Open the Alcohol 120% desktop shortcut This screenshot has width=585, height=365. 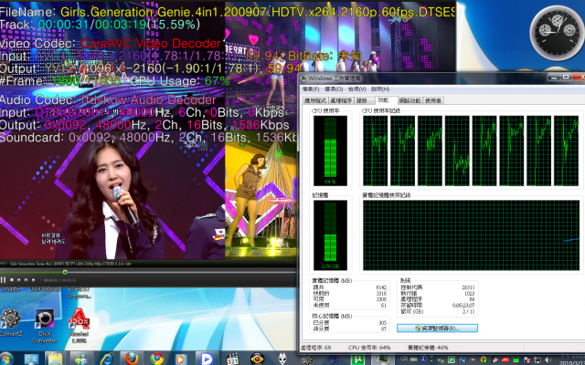coord(80,326)
